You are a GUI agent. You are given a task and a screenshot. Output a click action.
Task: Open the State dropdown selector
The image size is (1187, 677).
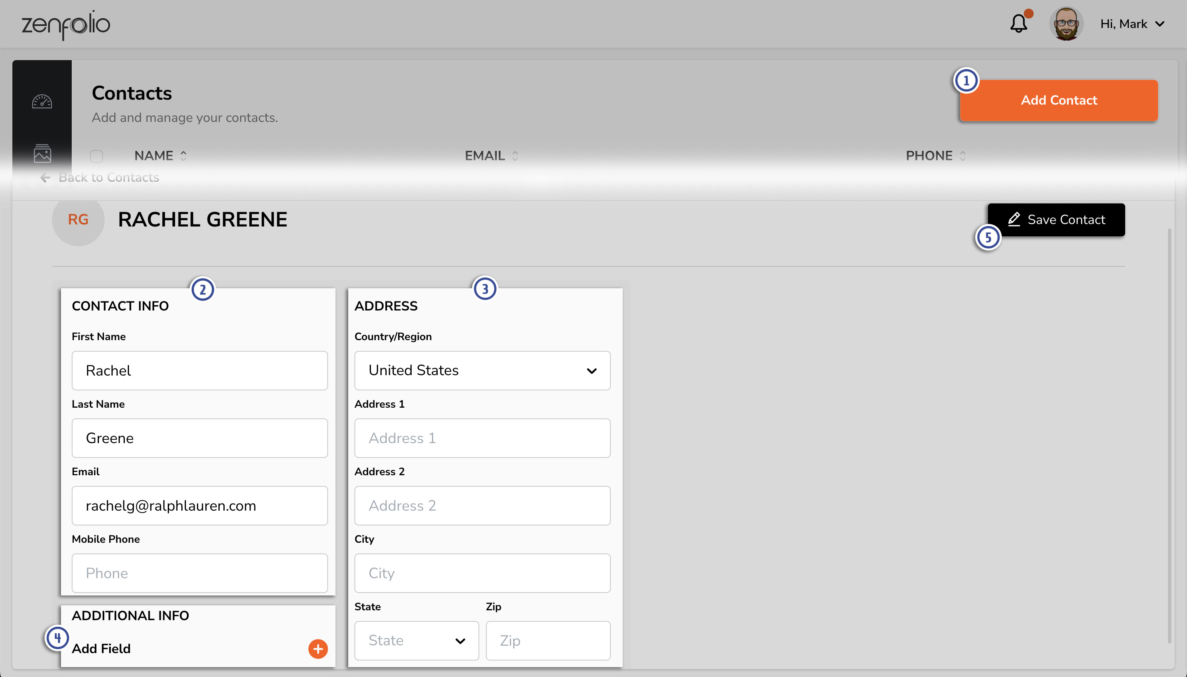[x=416, y=640]
